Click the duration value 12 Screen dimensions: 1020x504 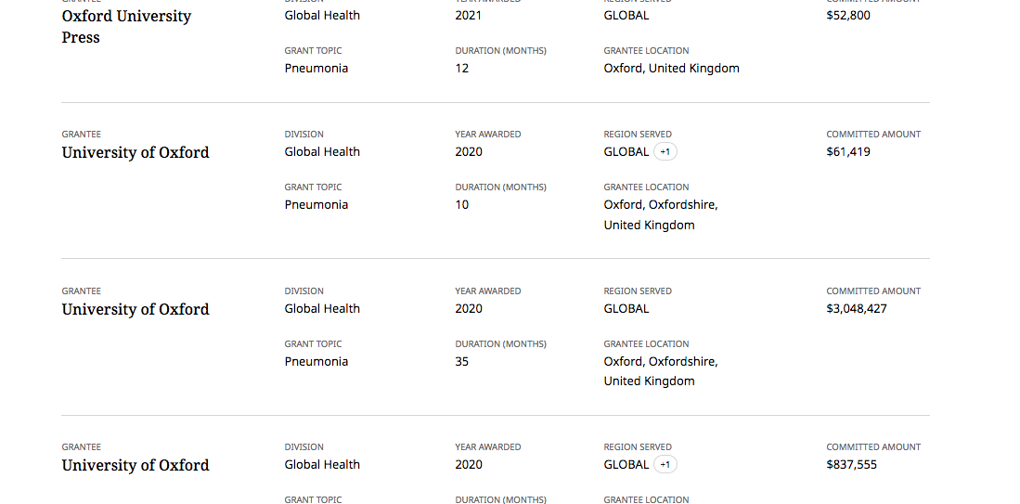pos(462,69)
